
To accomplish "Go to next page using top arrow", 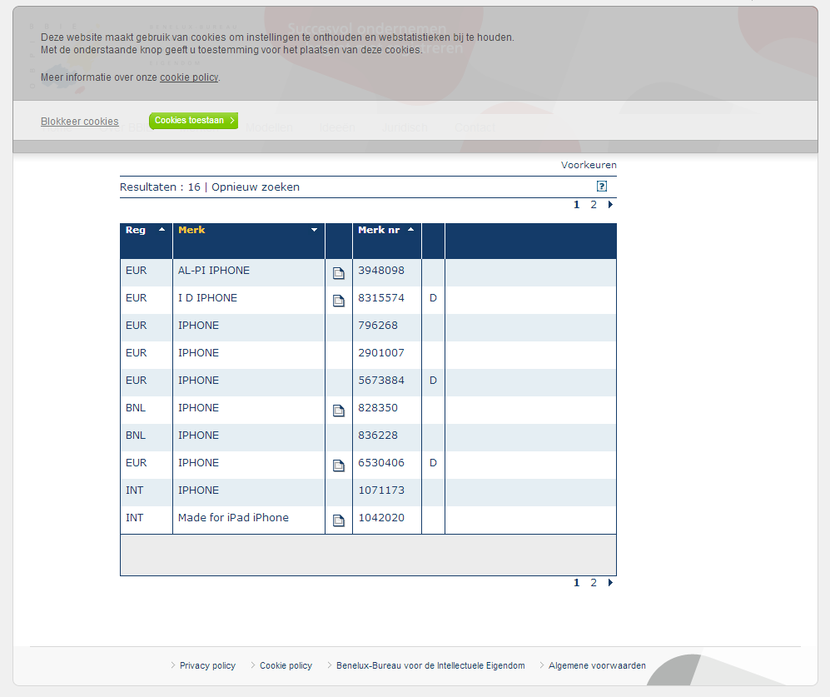I will [610, 205].
